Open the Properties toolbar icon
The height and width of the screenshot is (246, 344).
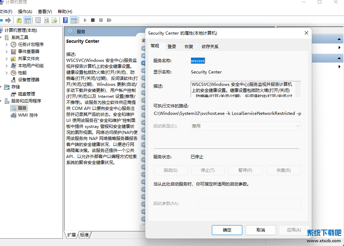(x=38, y=20)
